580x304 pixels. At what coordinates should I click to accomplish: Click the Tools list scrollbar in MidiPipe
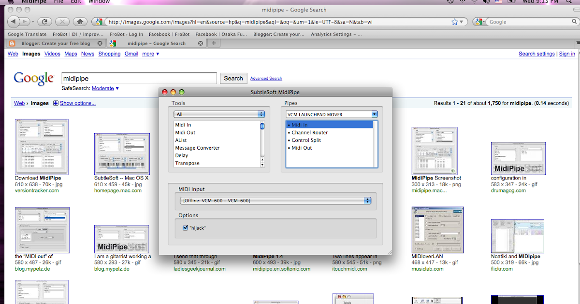[263, 144]
